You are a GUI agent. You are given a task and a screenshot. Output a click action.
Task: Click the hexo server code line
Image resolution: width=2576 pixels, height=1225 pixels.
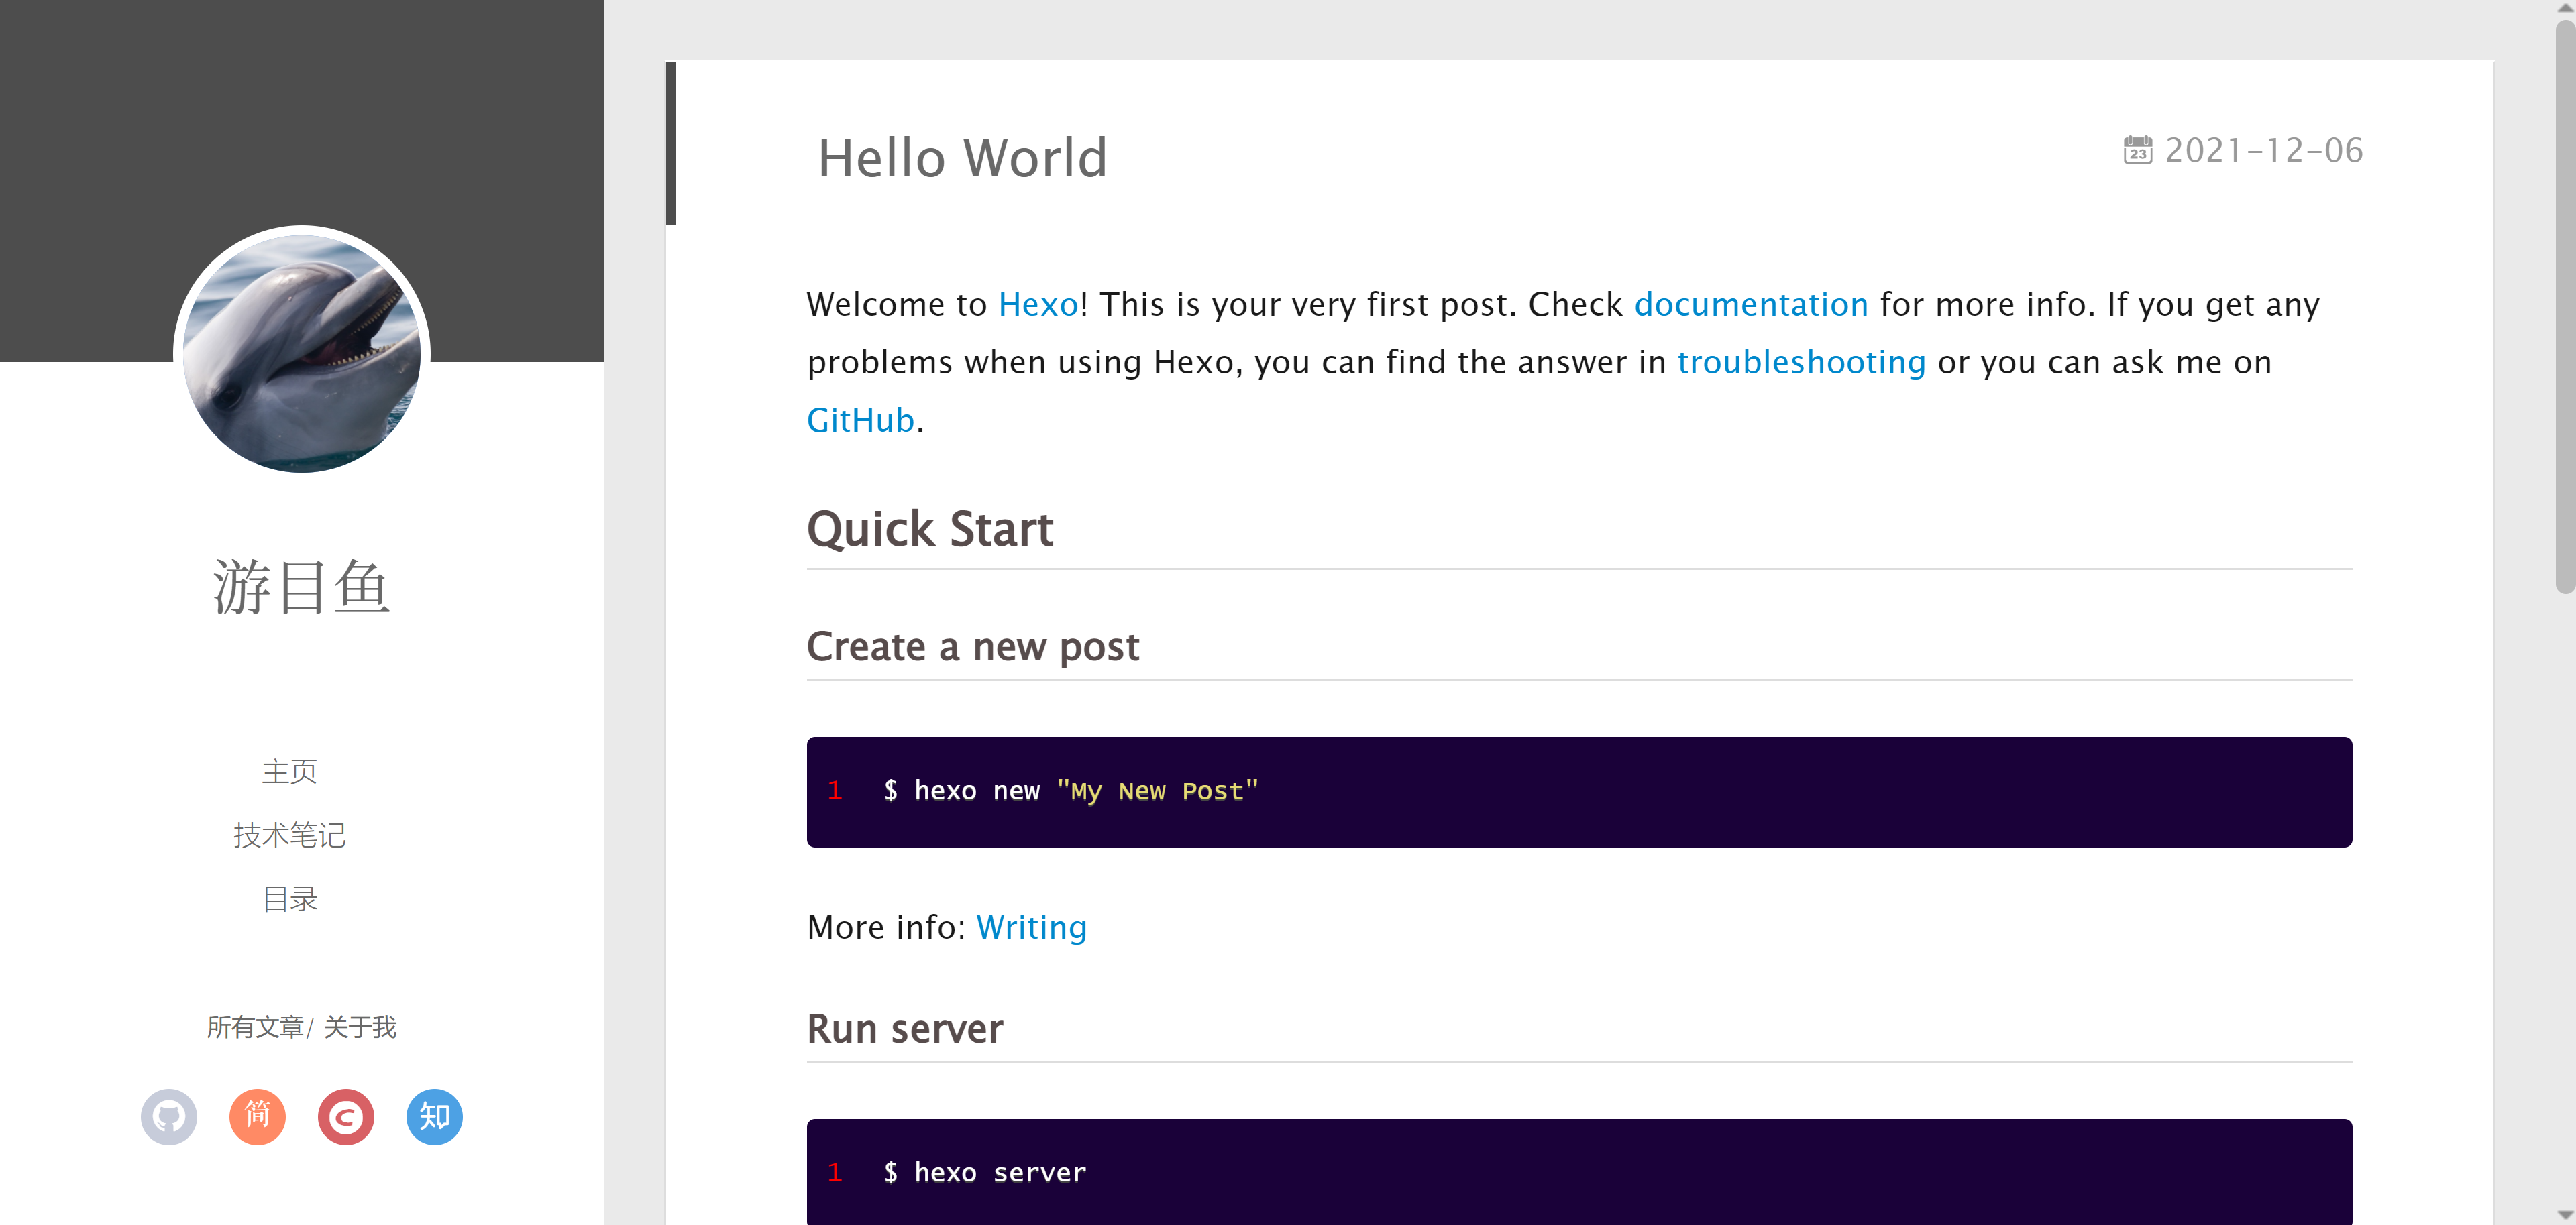[x=984, y=1173]
